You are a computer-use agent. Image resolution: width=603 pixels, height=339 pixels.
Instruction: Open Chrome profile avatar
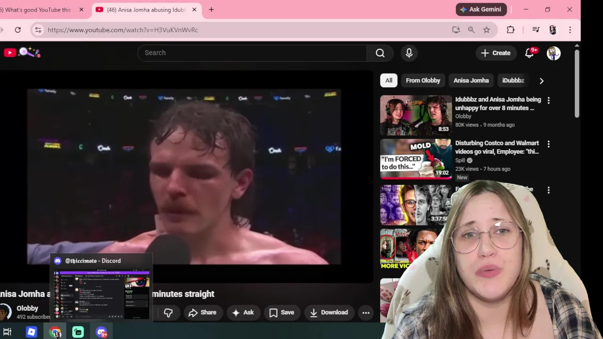coord(553,30)
